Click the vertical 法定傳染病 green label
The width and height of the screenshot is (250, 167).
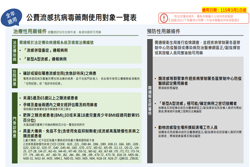click(x=15, y=51)
